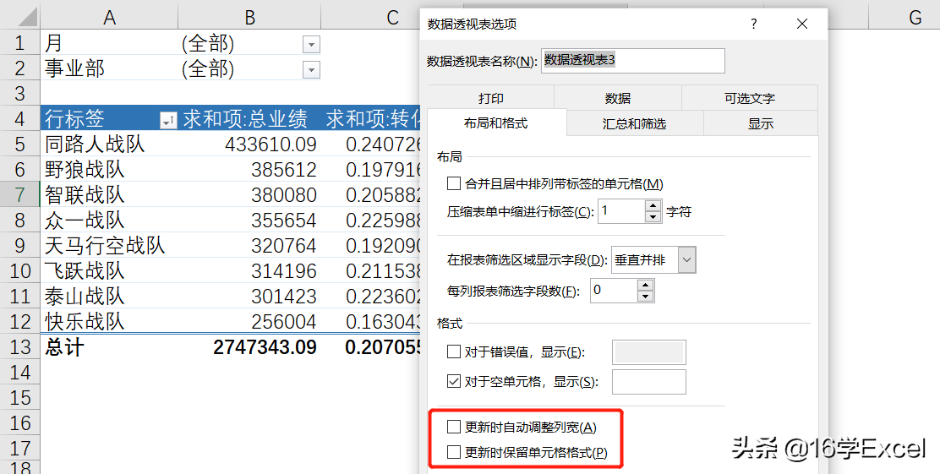This screenshot has width=940, height=474.
Task: Select column C header
Action: tap(372, 18)
